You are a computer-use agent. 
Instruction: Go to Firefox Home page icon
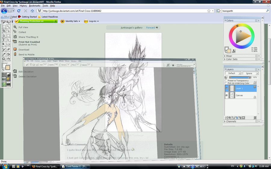32,11
